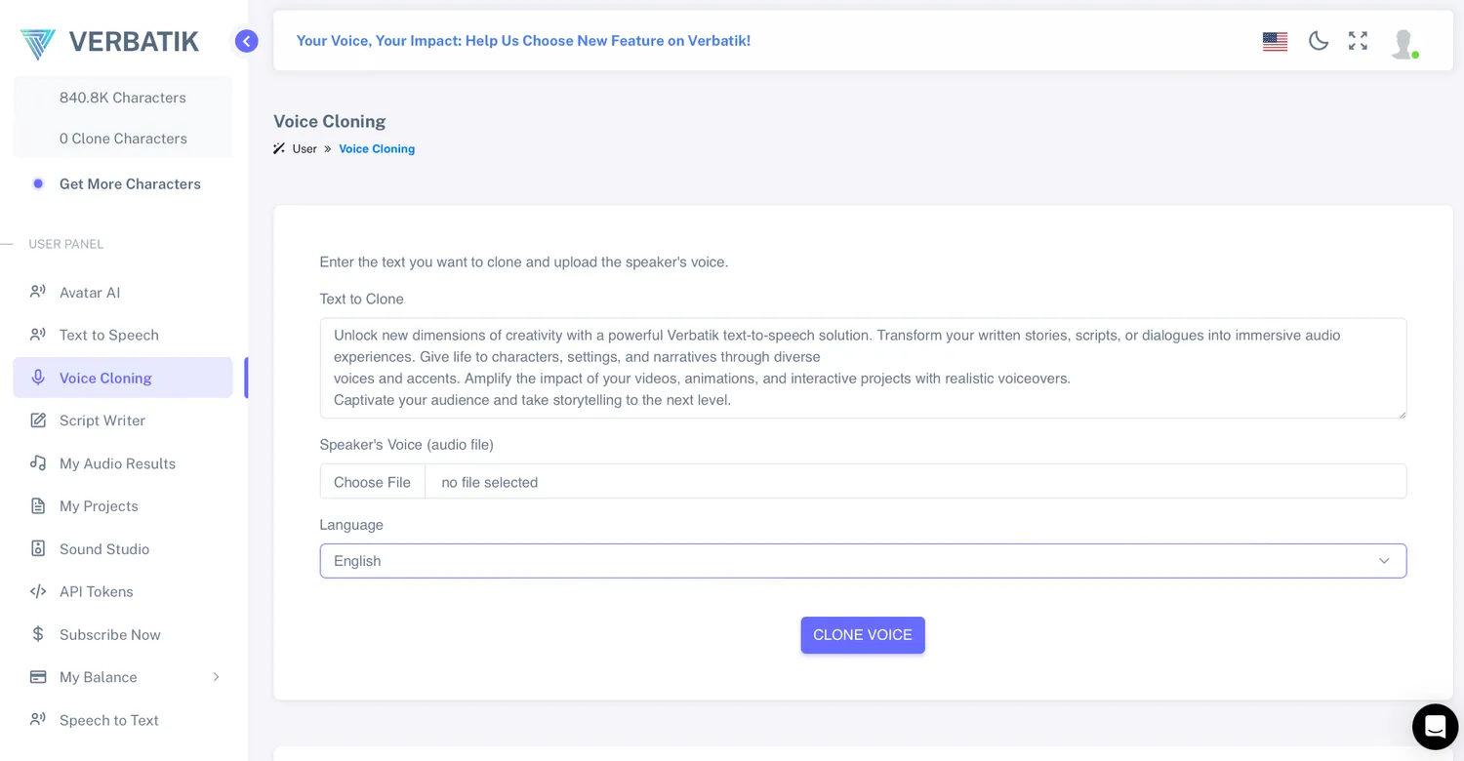Screen dimensions: 1464x761
Task: Click the Voice Cloning breadcrumb link
Action: [377, 149]
